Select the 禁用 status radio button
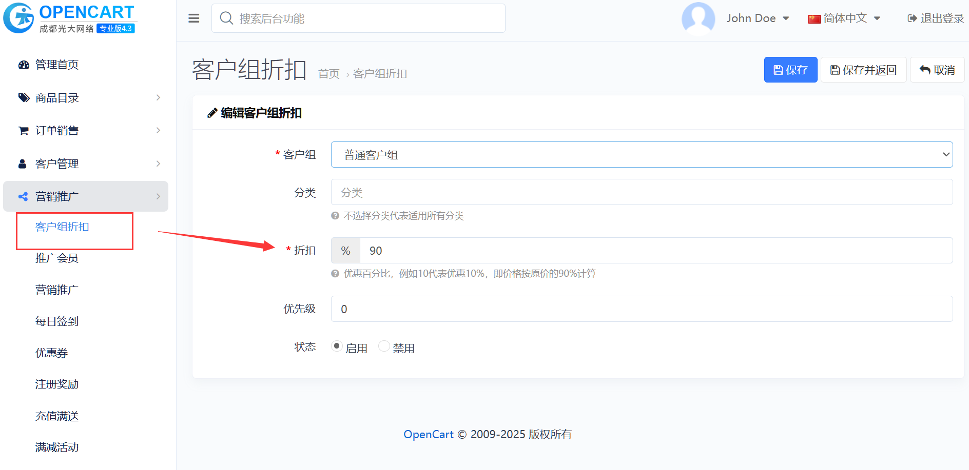Screen dimensions: 969x470 [384, 346]
